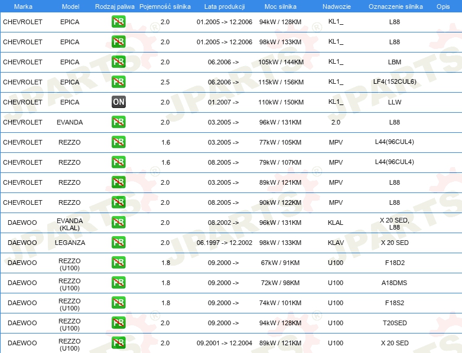Click the EVANDA (KLAL) model cell
This screenshot has height=353, width=462.
point(70,224)
